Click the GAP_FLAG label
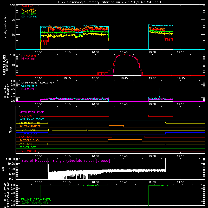208x208 pixels. tap(25, 116)
